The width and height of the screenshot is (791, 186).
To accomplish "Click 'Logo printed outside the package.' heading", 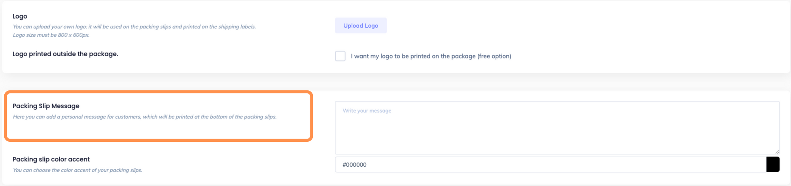I will pyautogui.click(x=65, y=54).
